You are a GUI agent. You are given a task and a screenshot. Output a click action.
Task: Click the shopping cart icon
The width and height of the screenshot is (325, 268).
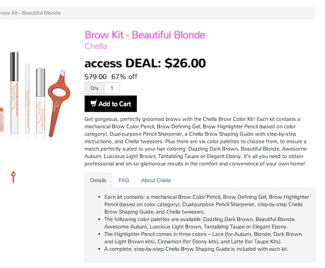(x=94, y=104)
